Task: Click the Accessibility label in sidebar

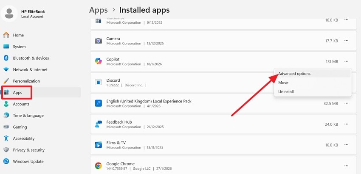Action: pos(24,138)
